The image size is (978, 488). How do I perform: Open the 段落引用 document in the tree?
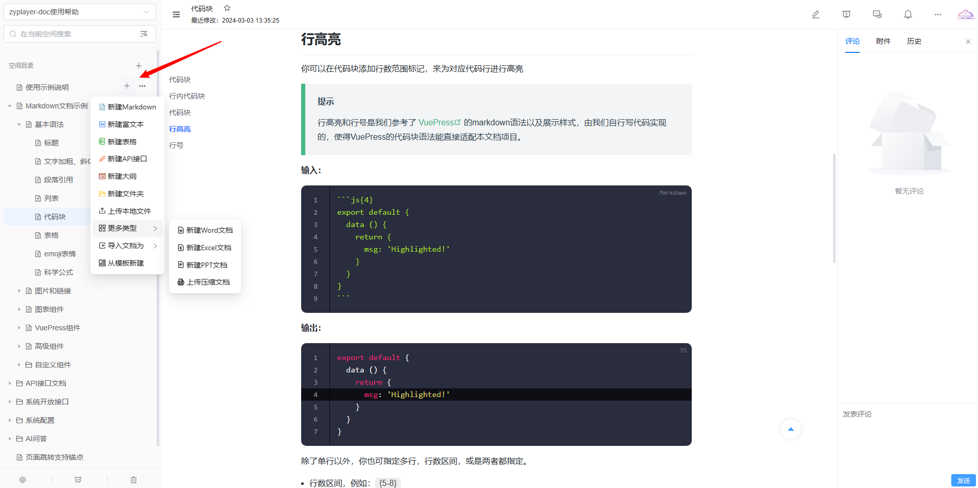click(x=59, y=180)
